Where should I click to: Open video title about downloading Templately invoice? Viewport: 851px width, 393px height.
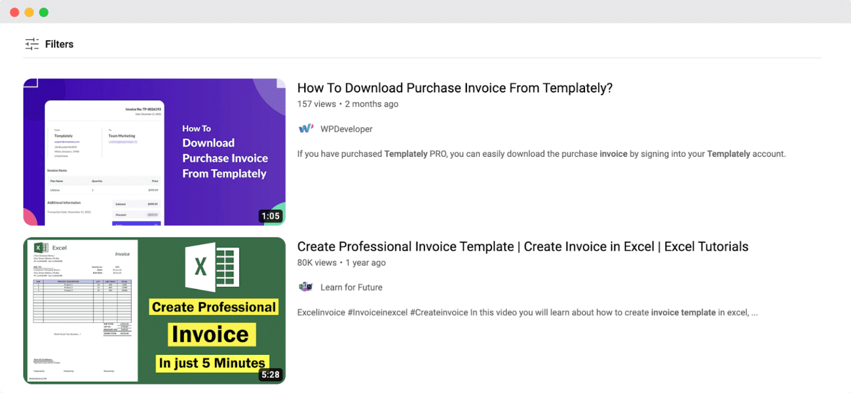pyautogui.click(x=455, y=88)
